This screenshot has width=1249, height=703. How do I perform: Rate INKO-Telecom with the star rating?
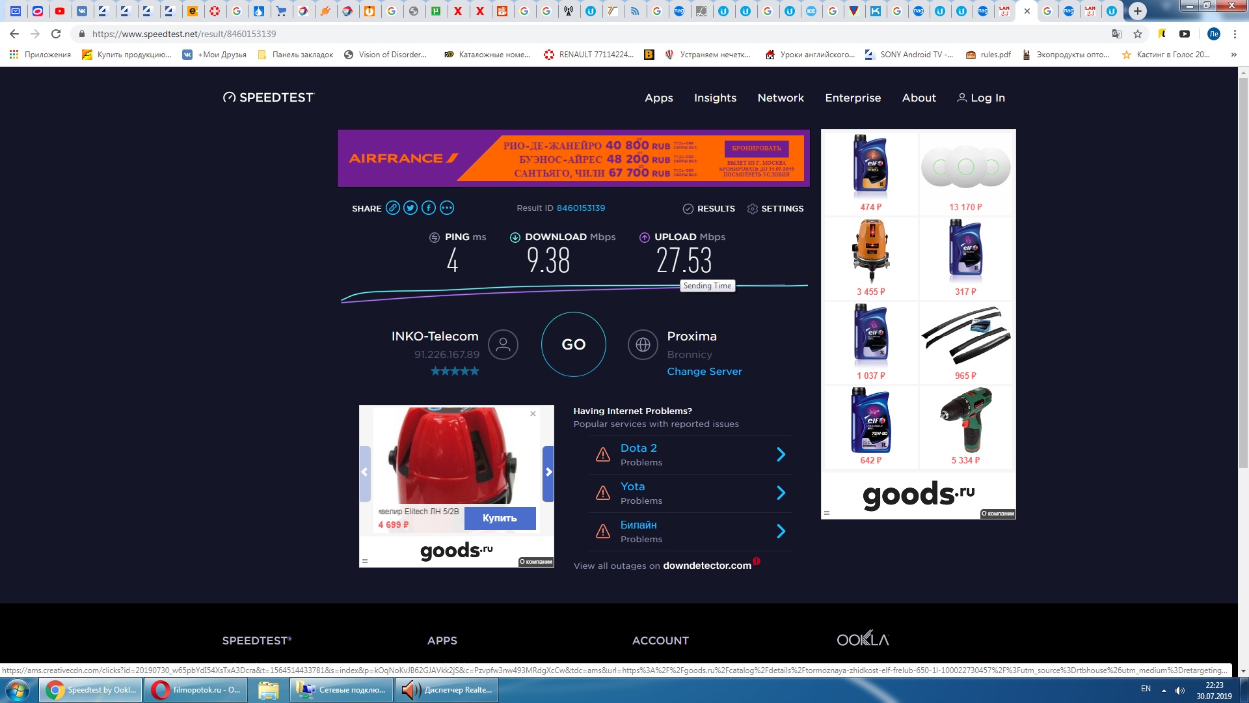(455, 371)
